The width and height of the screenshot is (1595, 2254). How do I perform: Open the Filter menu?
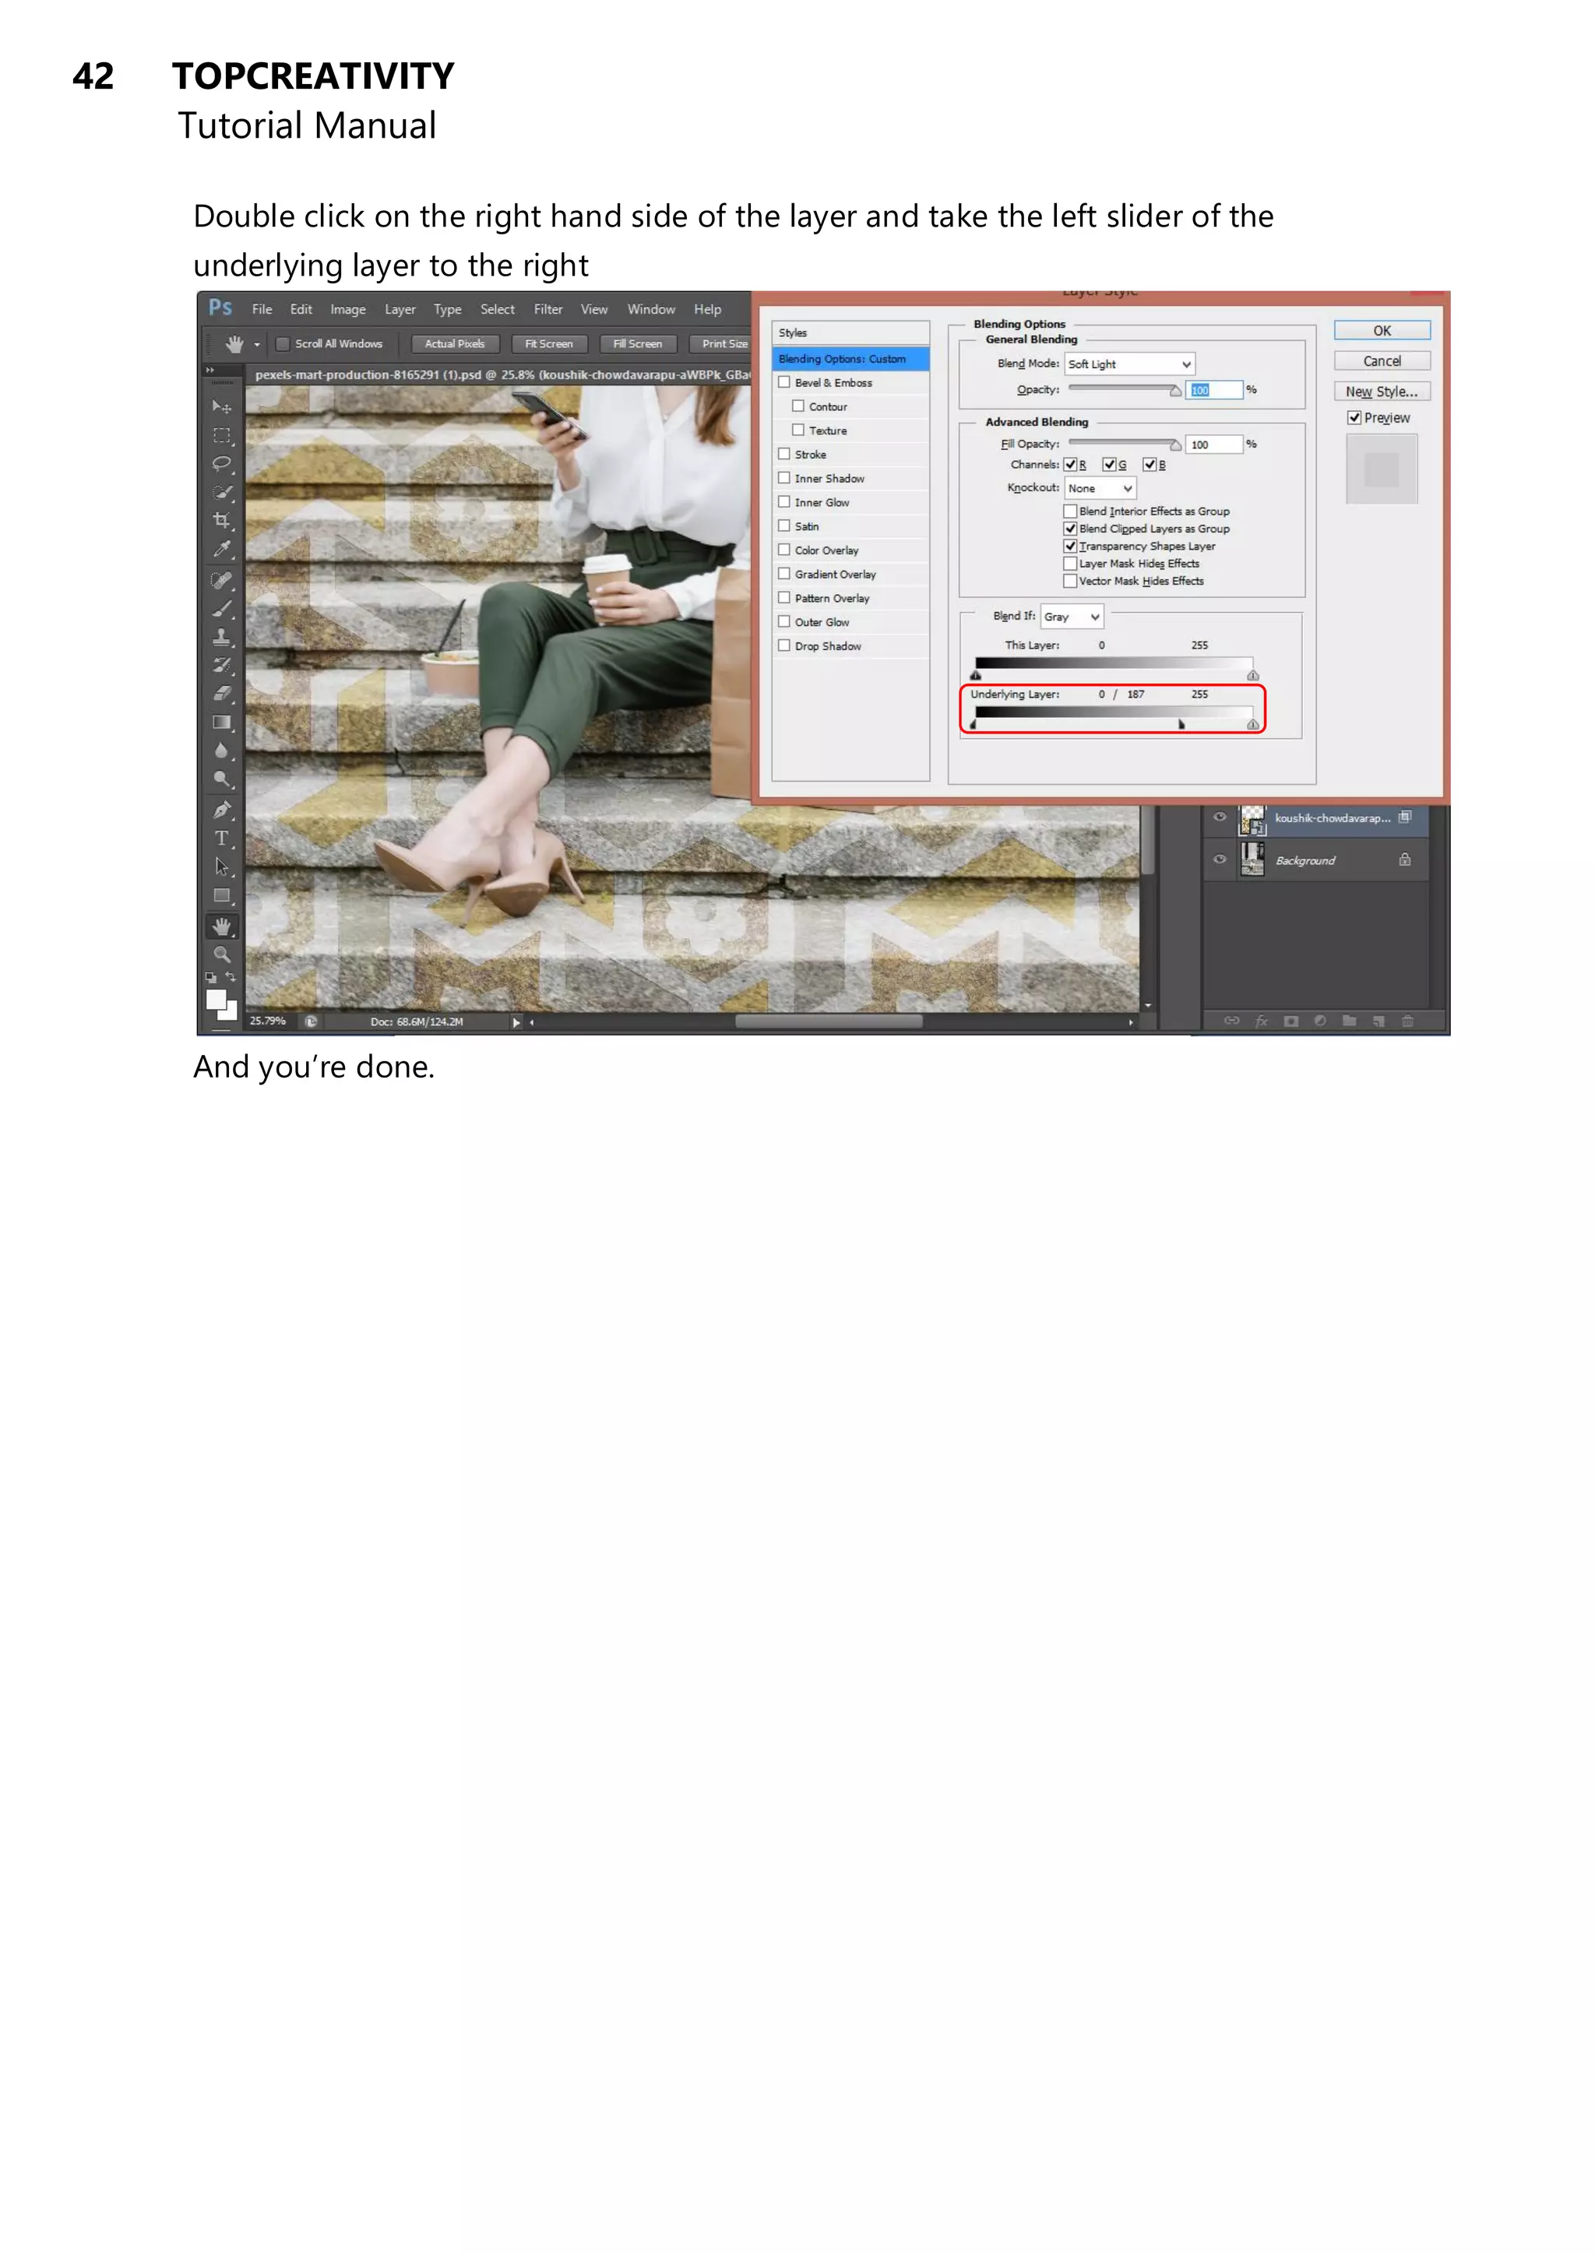pyautogui.click(x=548, y=309)
